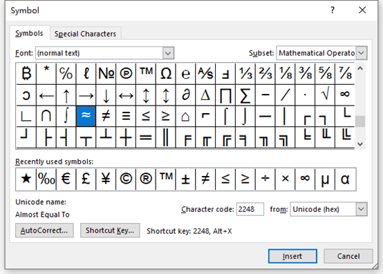The height and width of the screenshot is (274, 383).
Task: Select the square root √ symbol
Action: pos(325,95)
